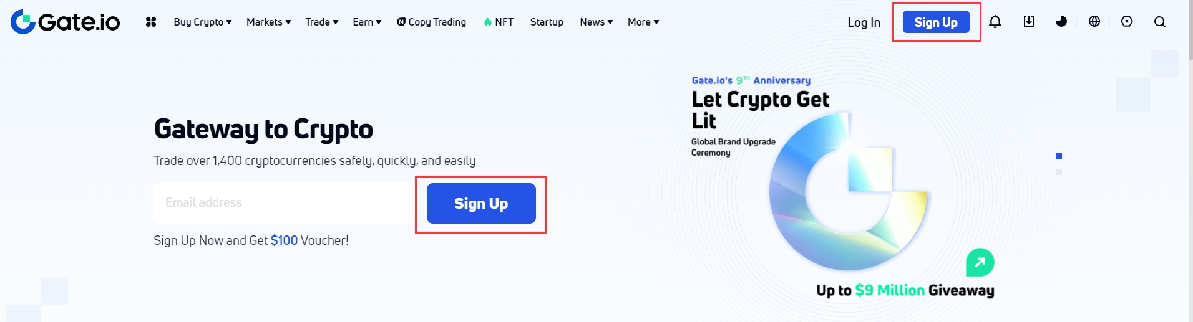This screenshot has height=322, width=1193.
Task: Open the apps grid menu icon
Action: tap(151, 22)
